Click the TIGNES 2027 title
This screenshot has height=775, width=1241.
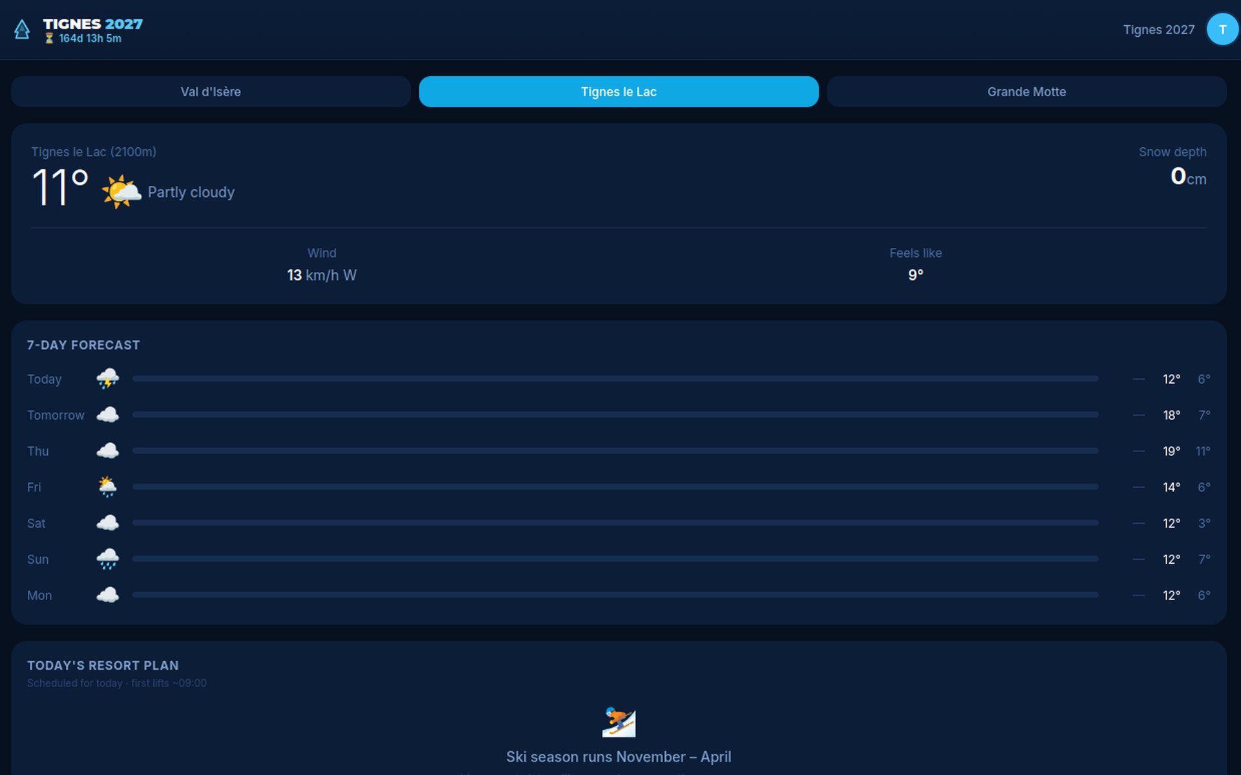tap(93, 24)
